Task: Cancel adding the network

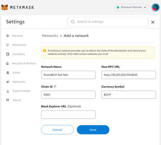Action: (57, 130)
